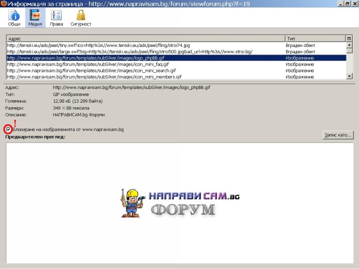The height and width of the screenshot is (269, 359).
Task: Click the list scrollbar up arrow
Action: point(349,45)
